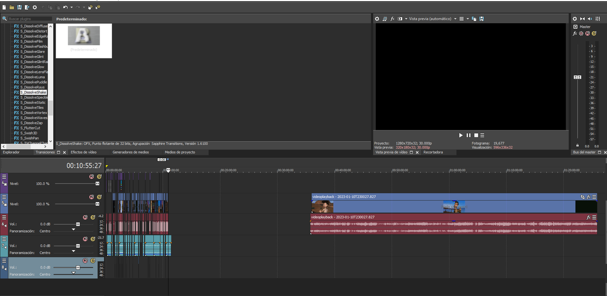Screen dimensions: 607x296
Task: Toggle Dim output speaker icon
Action: tap(590, 19)
